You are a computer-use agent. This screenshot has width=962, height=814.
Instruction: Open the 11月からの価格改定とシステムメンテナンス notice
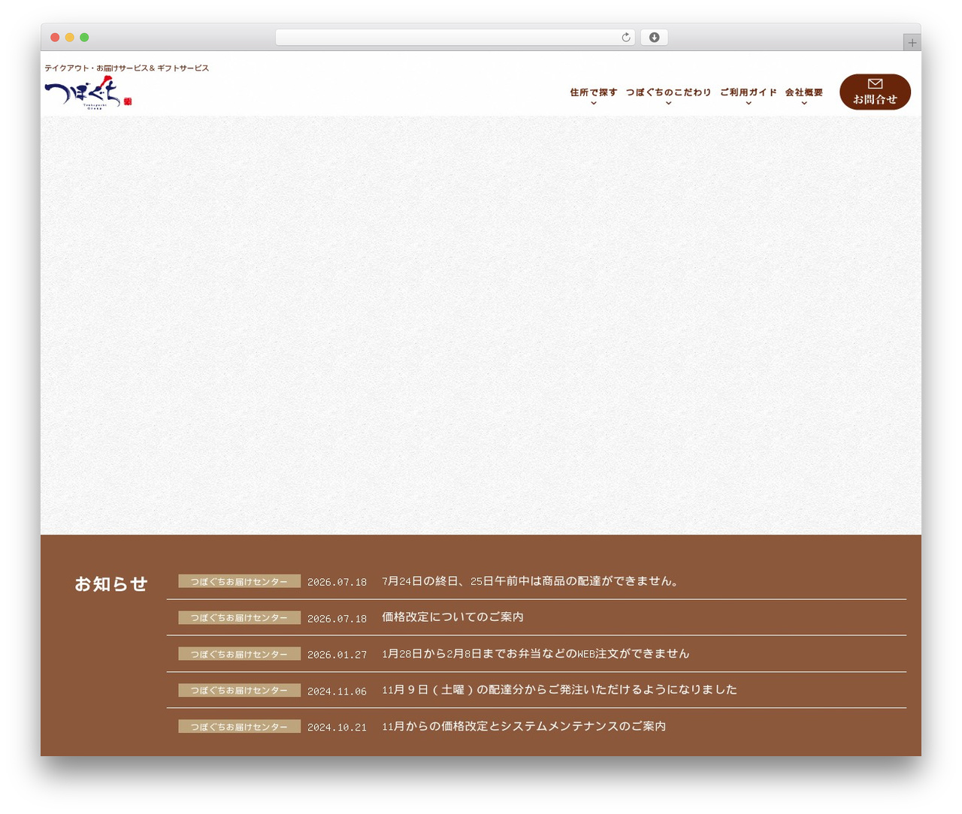524,727
